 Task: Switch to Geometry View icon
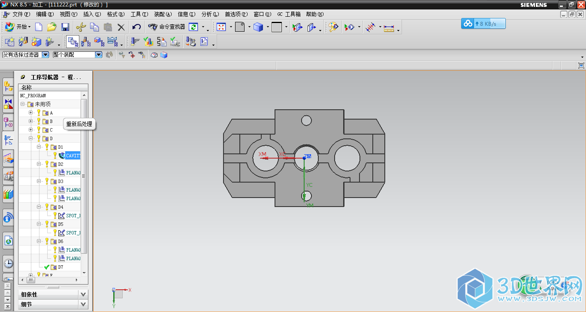click(x=100, y=42)
